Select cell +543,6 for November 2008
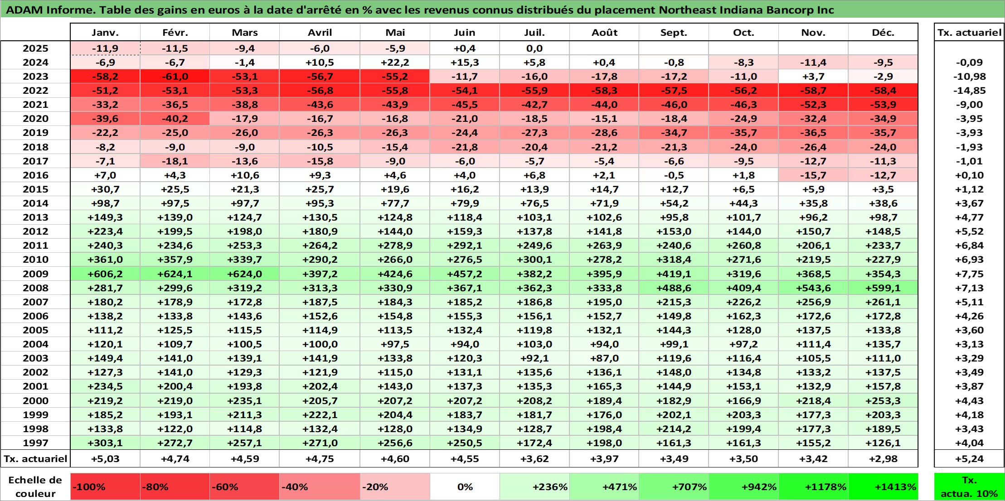1005x501 pixels. pyautogui.click(x=813, y=288)
